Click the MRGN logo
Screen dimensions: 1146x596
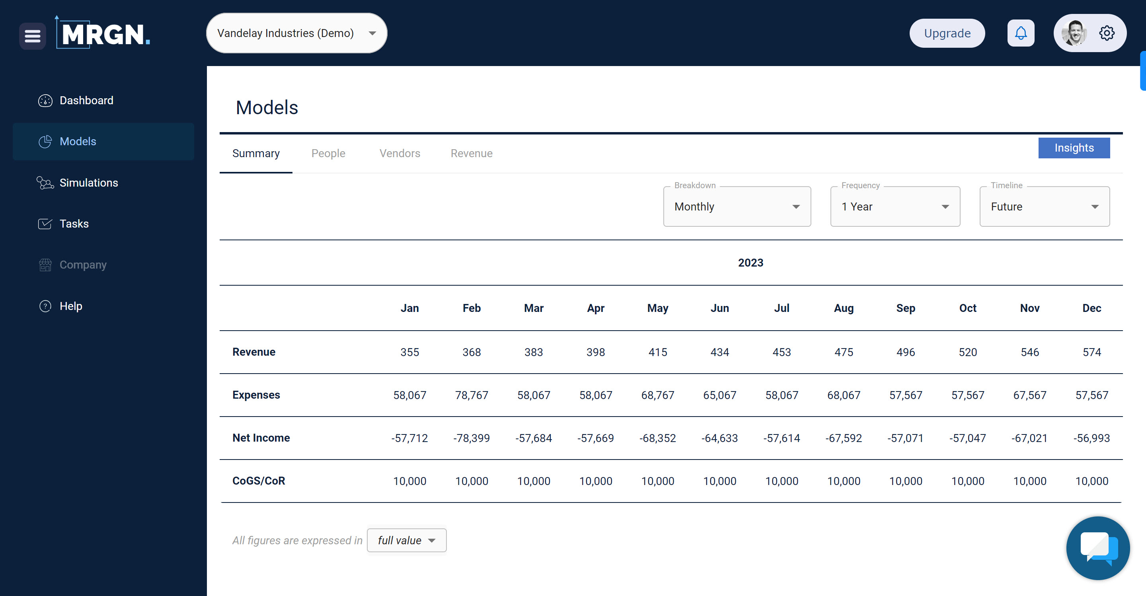coord(103,33)
